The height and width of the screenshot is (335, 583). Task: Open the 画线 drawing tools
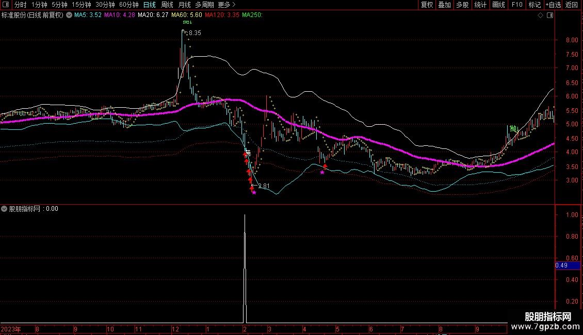pos(498,5)
